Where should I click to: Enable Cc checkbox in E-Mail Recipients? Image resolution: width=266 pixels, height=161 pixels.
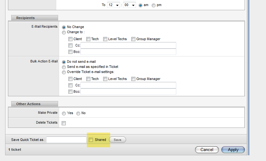click(70, 45)
